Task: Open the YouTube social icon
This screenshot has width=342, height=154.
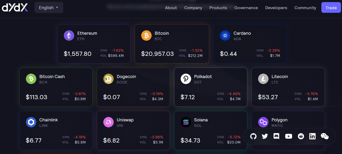Action: [289, 136]
